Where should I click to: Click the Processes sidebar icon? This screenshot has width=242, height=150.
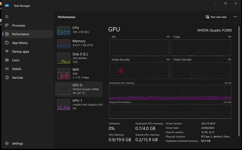pyautogui.click(x=7, y=25)
